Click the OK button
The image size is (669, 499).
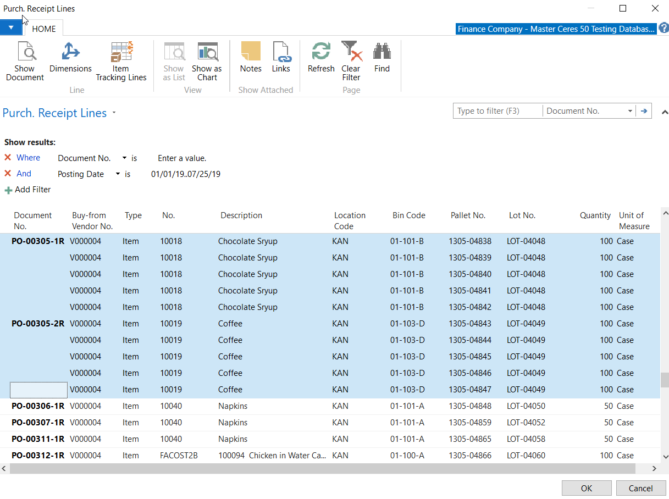(x=586, y=488)
